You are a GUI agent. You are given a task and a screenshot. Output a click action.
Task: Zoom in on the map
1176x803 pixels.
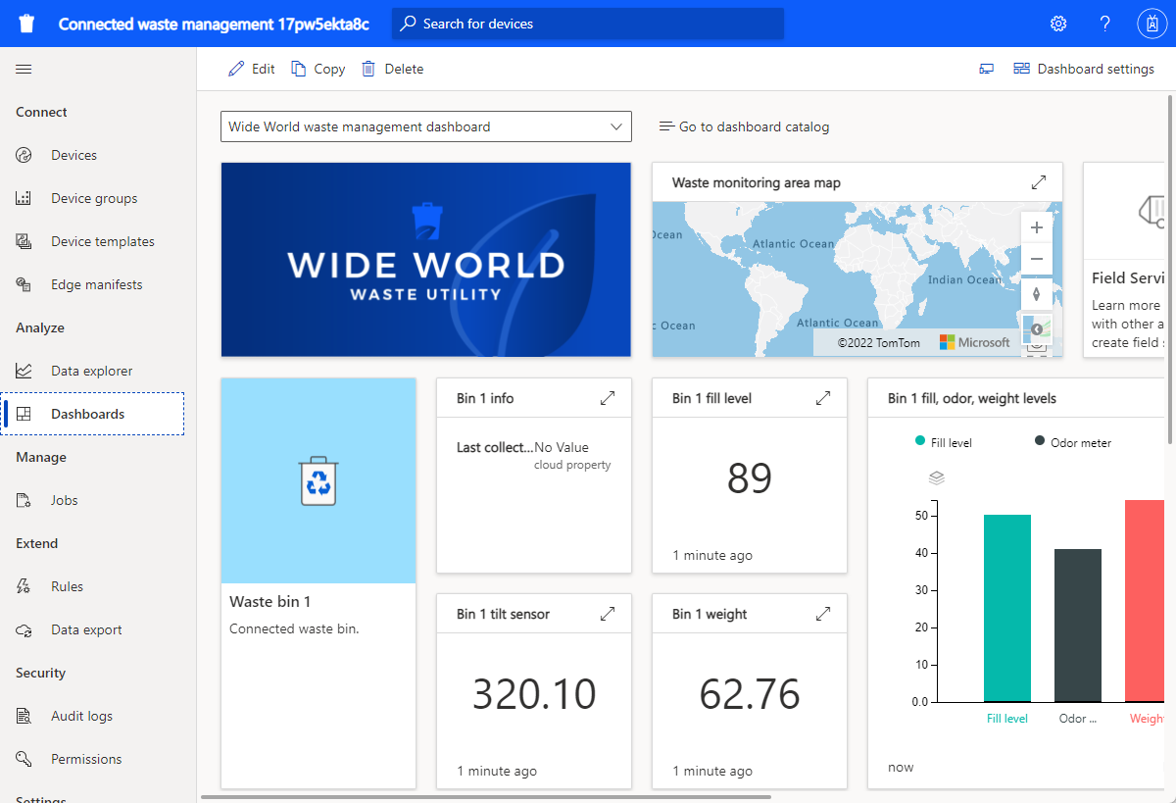click(1037, 227)
